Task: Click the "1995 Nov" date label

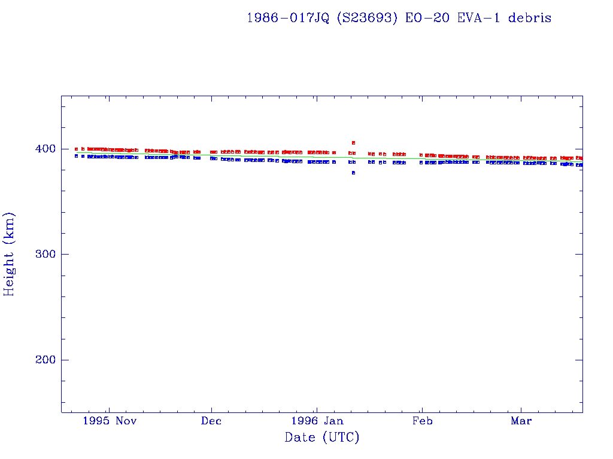Action: click(110, 421)
